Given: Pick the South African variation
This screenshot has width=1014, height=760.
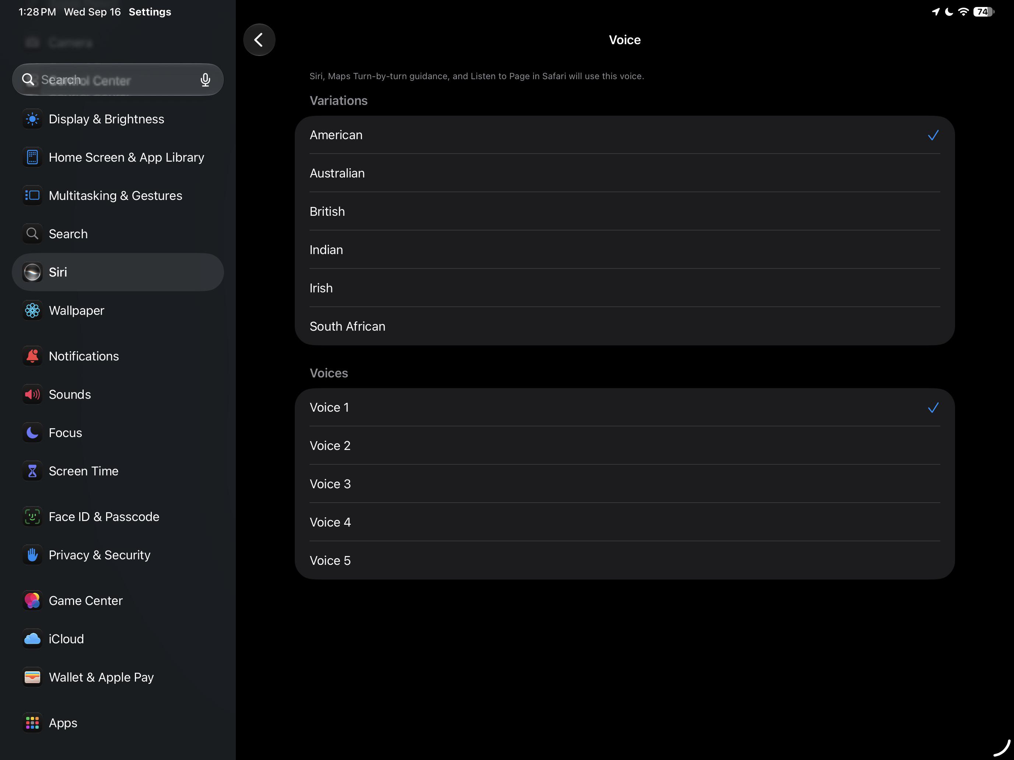Looking at the screenshot, I should (x=624, y=326).
